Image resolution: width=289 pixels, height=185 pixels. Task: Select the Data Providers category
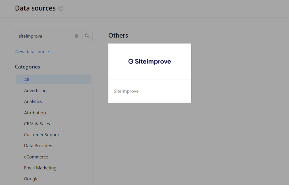(x=38, y=146)
